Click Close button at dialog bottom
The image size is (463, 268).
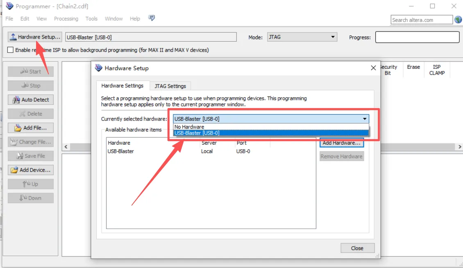pyautogui.click(x=357, y=248)
